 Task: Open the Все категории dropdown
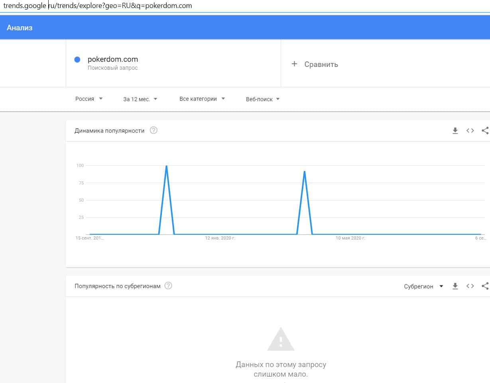click(x=202, y=99)
